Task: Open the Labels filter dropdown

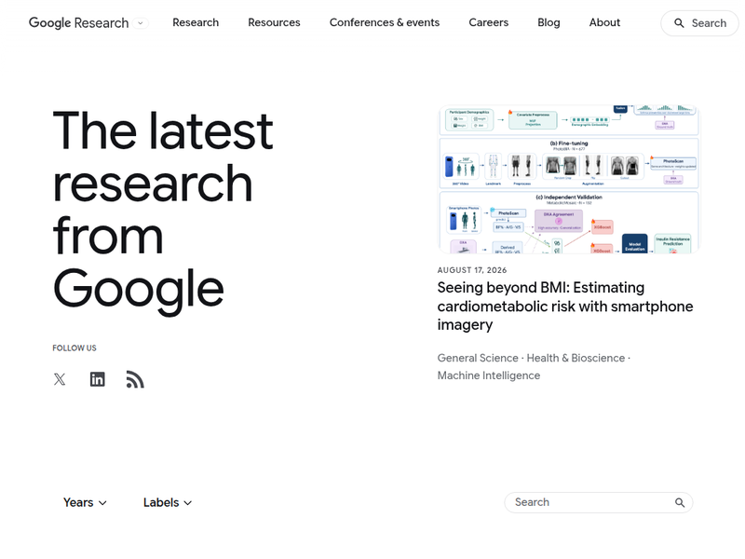Action: pos(168,502)
